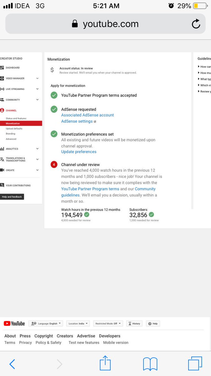The height and width of the screenshot is (376, 211).
Task: Tap the Safari reload page icon
Action: [196, 24]
